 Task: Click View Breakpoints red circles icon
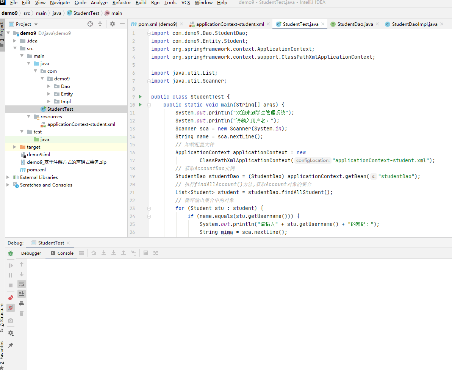tap(11, 298)
